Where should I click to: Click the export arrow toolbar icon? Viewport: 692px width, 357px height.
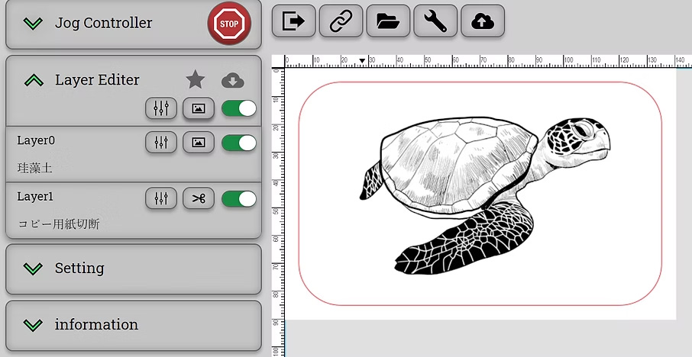tap(293, 21)
